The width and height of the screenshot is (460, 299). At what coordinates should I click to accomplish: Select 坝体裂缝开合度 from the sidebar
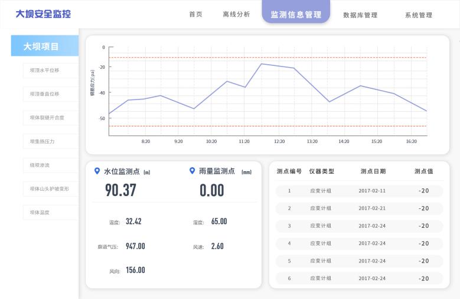point(47,118)
